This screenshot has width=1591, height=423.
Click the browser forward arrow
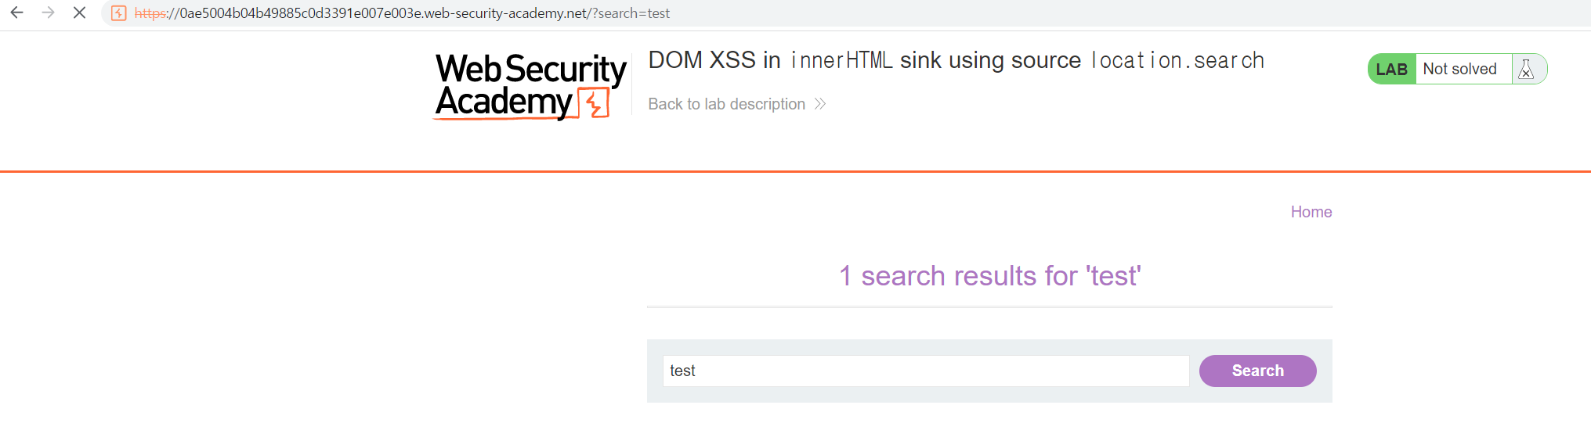click(x=48, y=13)
